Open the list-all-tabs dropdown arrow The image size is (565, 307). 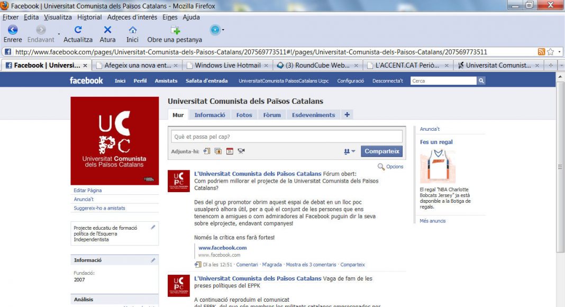click(x=561, y=66)
